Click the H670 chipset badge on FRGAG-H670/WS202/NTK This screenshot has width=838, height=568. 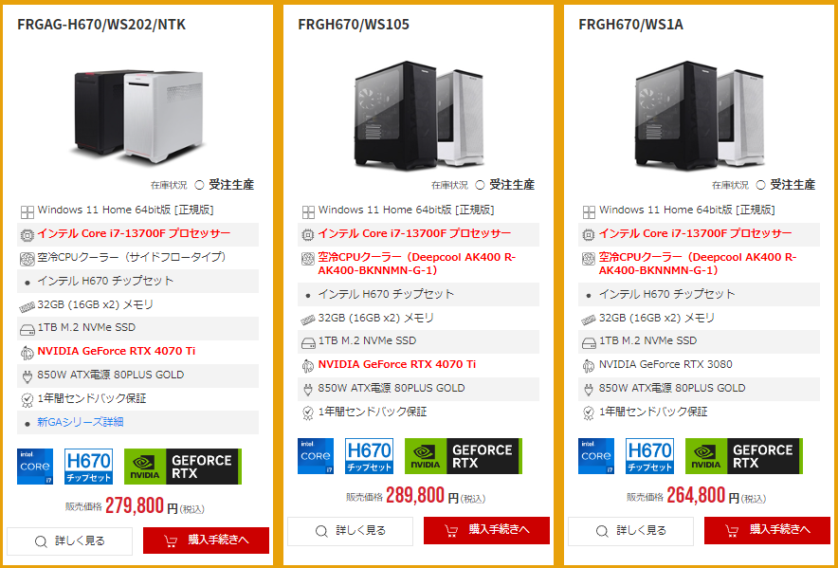click(x=89, y=467)
